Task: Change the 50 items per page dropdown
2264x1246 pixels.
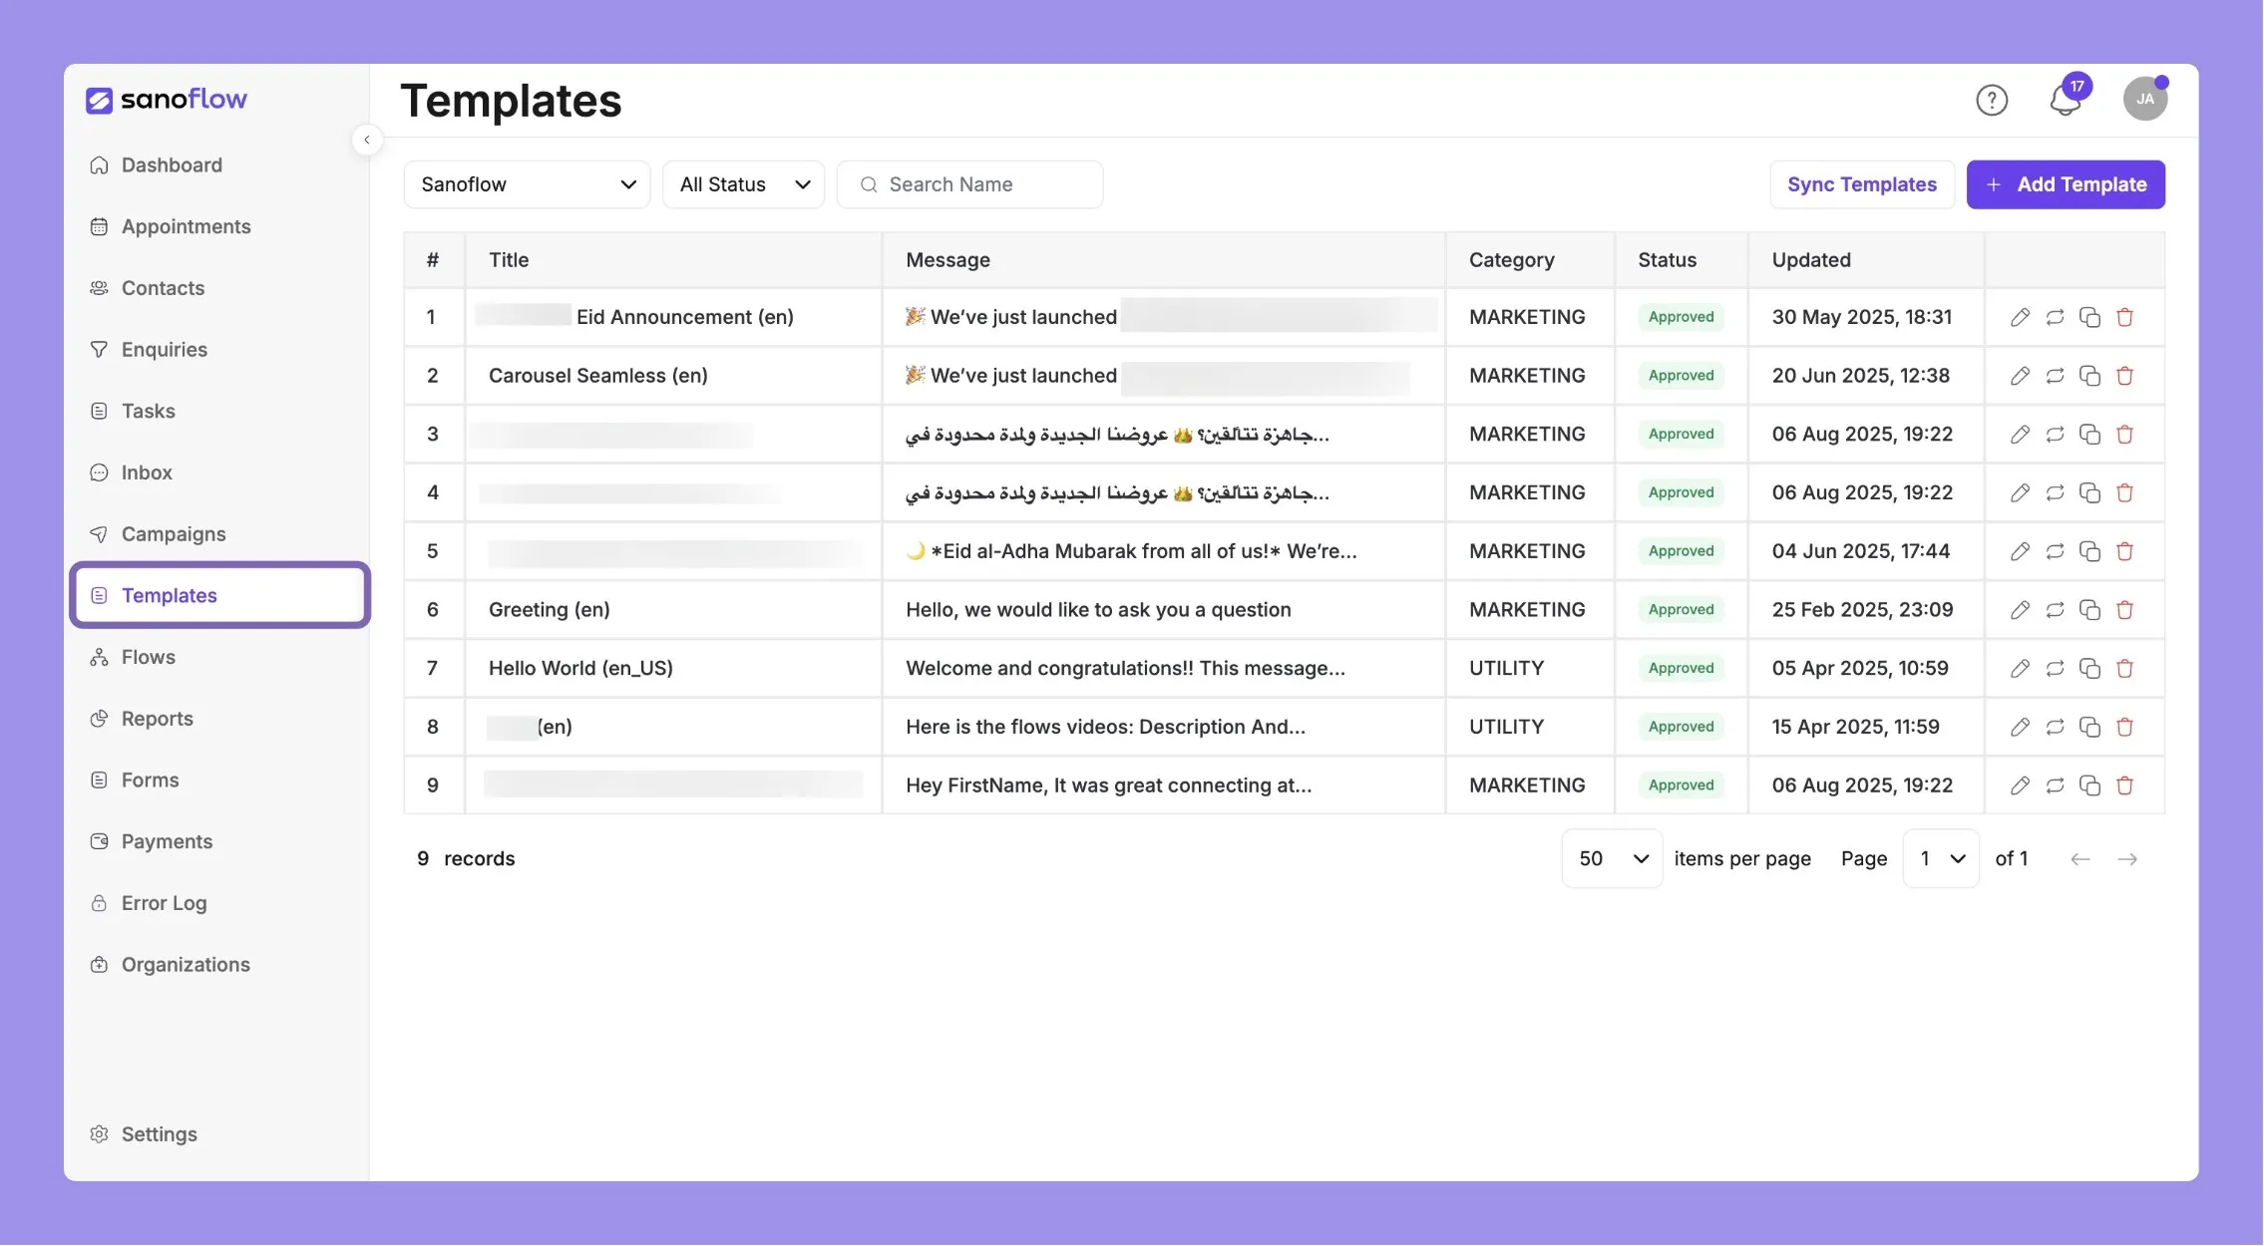Action: pos(1612,858)
